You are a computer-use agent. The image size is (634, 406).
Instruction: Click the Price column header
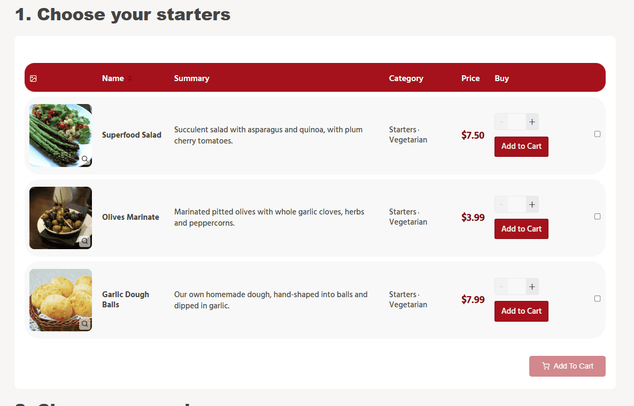coord(470,78)
